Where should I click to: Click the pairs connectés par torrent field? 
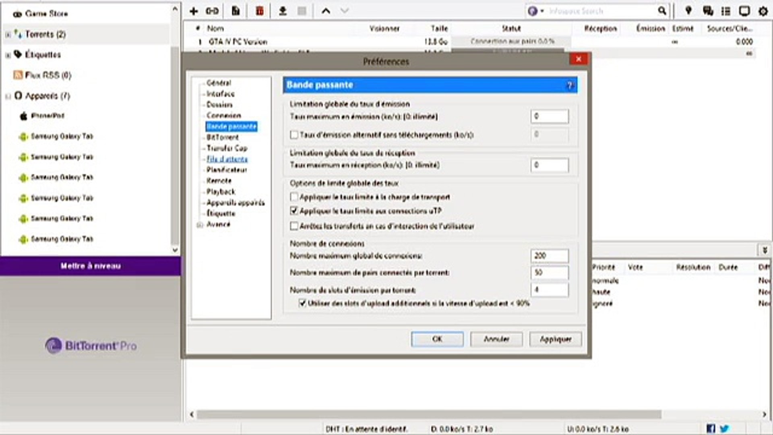(550, 273)
